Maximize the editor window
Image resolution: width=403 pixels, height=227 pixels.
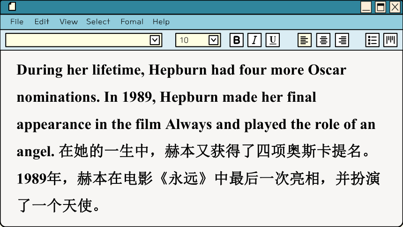coord(381,7)
